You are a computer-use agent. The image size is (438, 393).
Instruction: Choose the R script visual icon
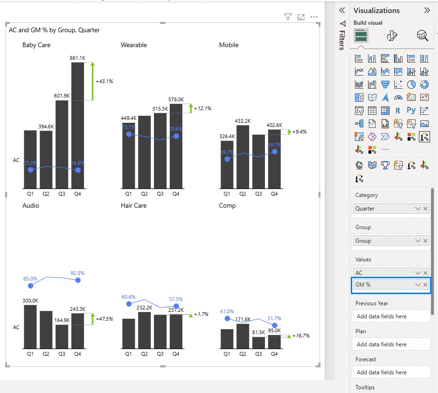pos(398,111)
